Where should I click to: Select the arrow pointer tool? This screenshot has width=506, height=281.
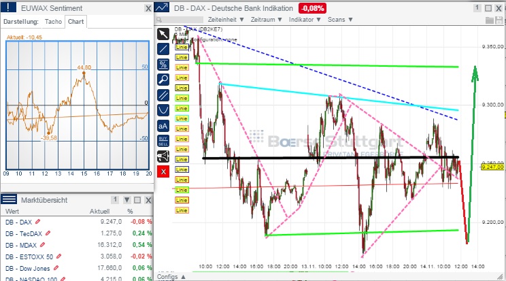coord(163,34)
